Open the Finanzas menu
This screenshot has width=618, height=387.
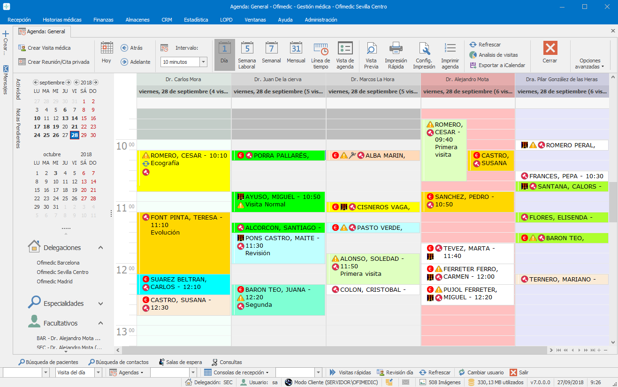pos(103,20)
